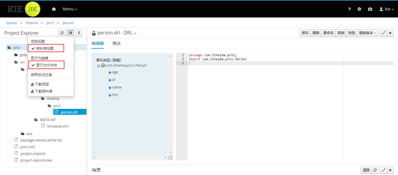The width and height of the screenshot is (398, 175).
Task: Collapse the com.itheima.pro1.Person fact tree
Action: click(98, 66)
